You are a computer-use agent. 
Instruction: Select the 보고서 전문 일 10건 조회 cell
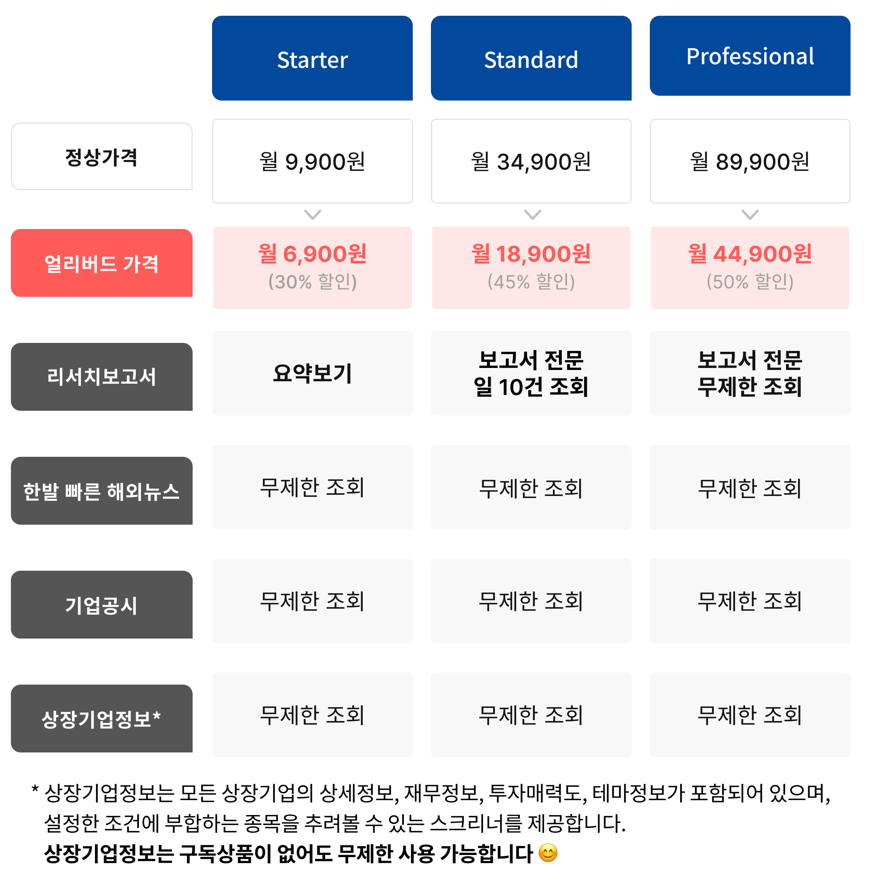tap(531, 373)
